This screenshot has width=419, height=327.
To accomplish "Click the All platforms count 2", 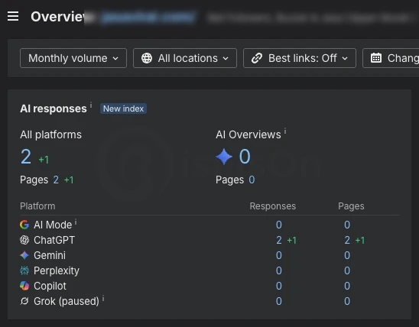I will pos(26,157).
